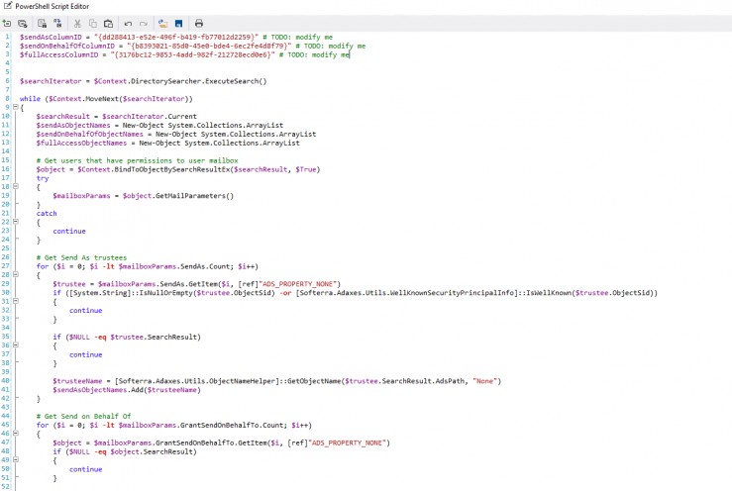This screenshot has height=491, width=732.
Task: Click the 'catch' keyword on line 21
Action: point(47,213)
